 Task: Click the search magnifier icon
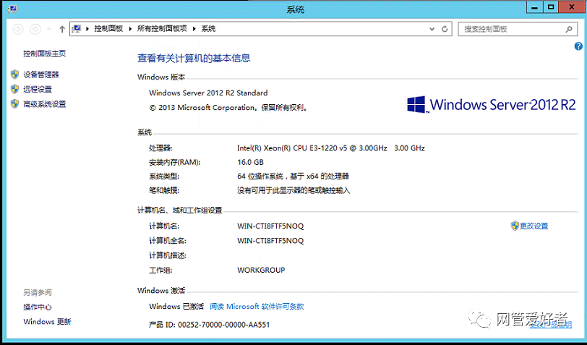point(569,29)
